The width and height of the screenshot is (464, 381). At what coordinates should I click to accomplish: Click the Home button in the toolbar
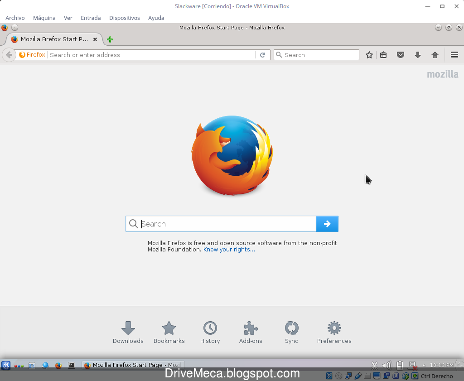click(x=435, y=54)
